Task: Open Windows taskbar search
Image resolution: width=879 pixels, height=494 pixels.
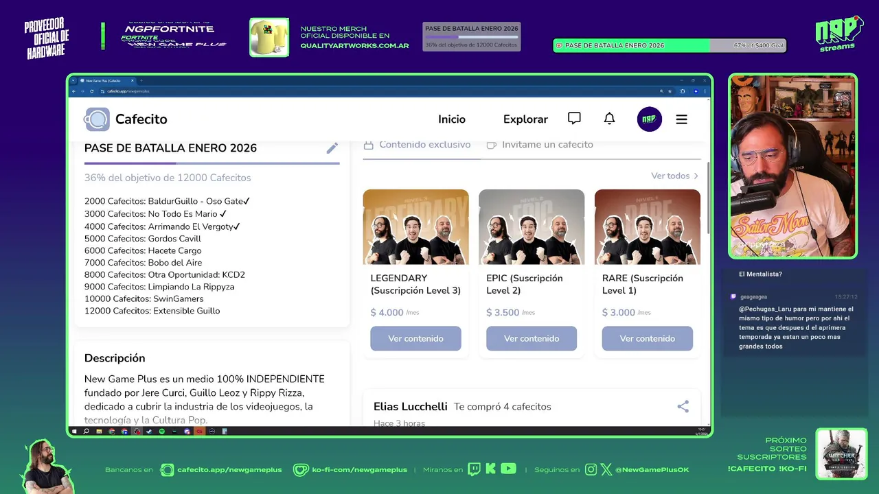Action: tap(86, 432)
